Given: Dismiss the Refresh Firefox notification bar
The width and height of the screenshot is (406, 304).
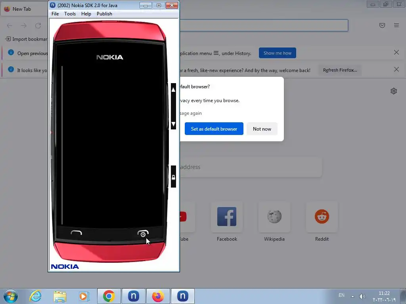Looking at the screenshot, I should 396,69.
